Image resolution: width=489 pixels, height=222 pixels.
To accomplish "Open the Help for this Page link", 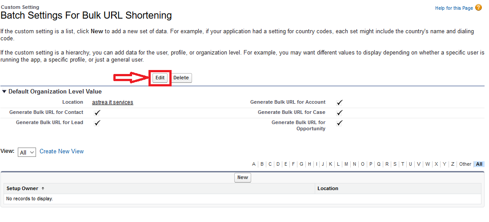I will [454, 8].
